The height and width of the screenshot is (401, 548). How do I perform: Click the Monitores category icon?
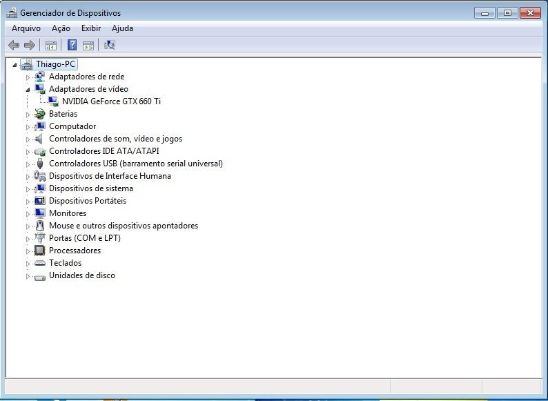point(40,213)
